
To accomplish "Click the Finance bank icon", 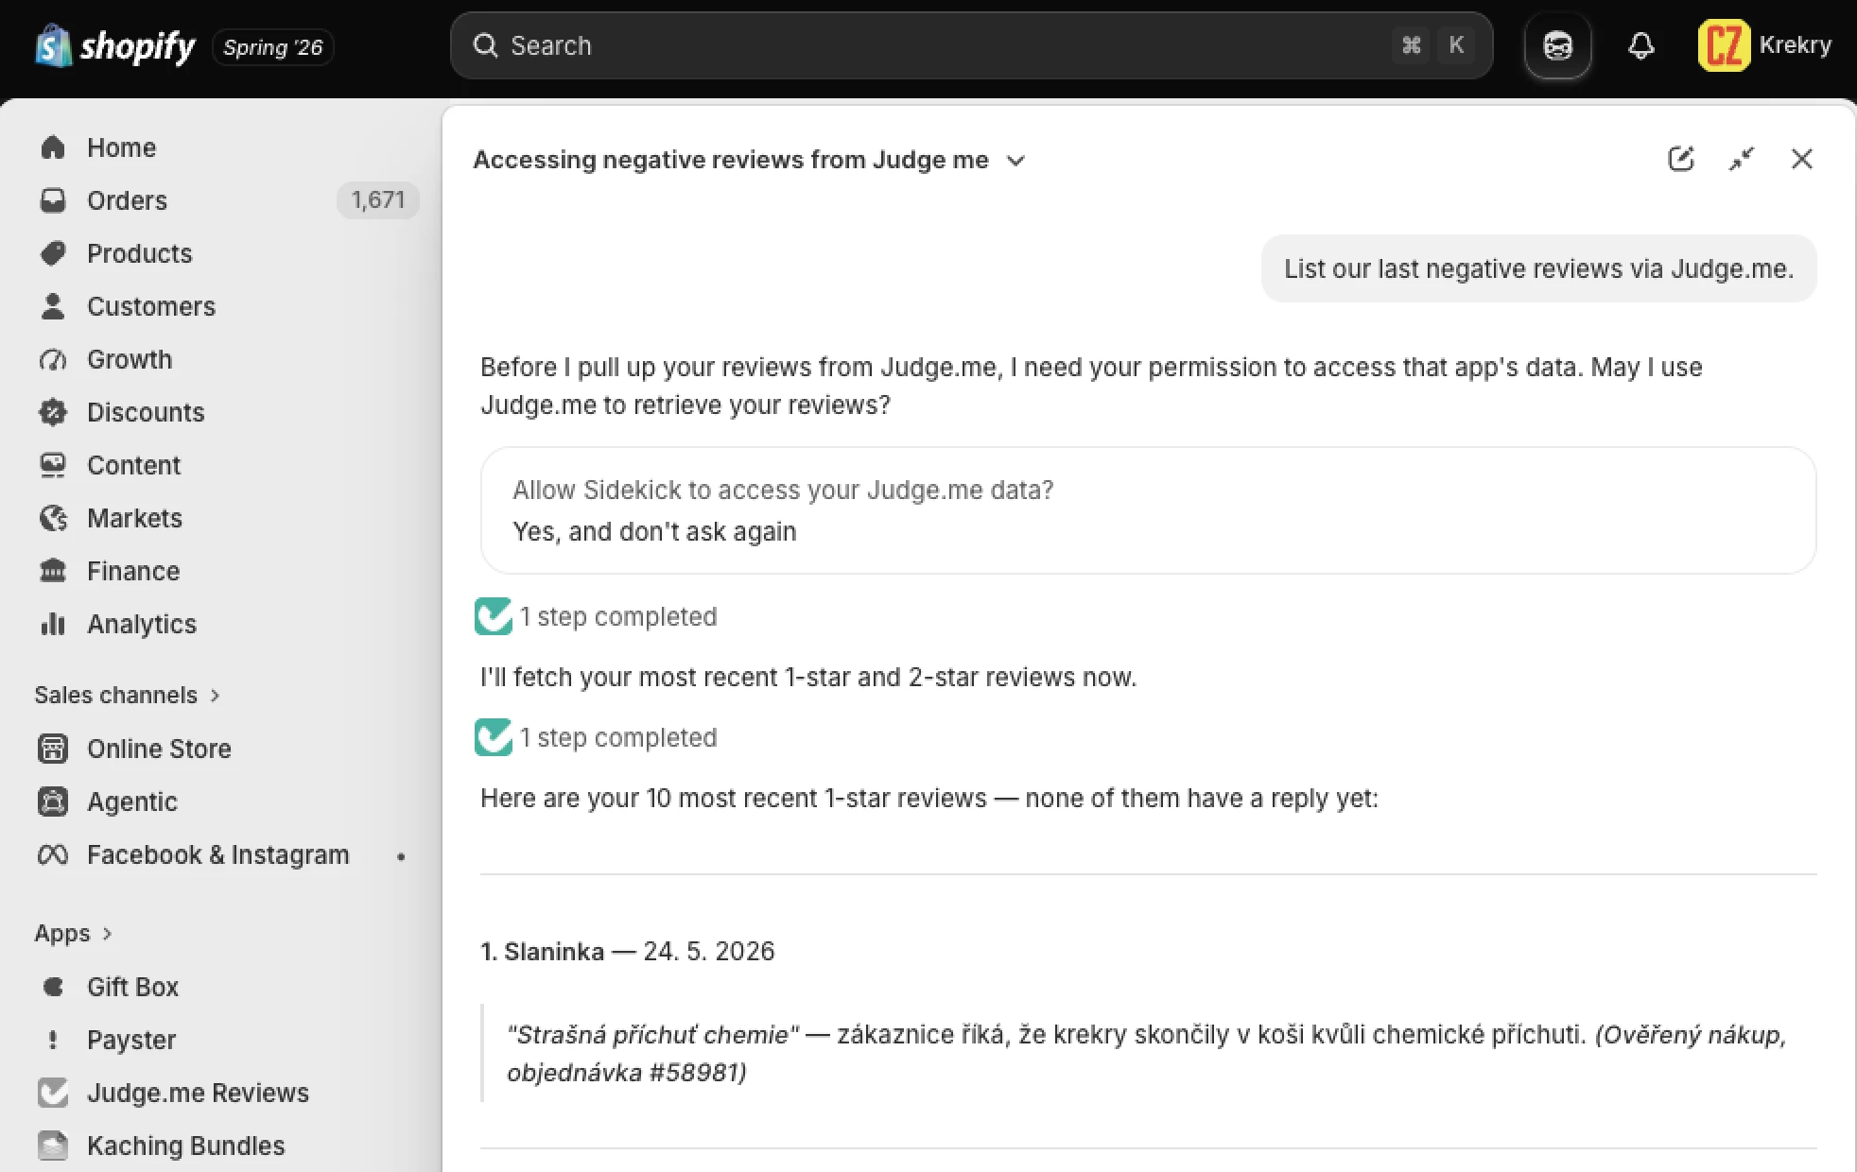I will click(53, 571).
